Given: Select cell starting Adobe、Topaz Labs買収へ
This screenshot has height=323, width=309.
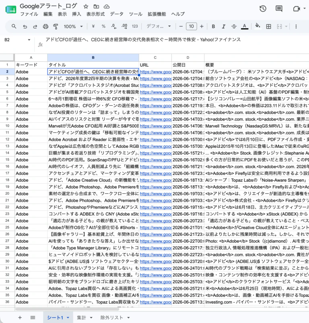Looking at the screenshot, I should click(93, 288).
